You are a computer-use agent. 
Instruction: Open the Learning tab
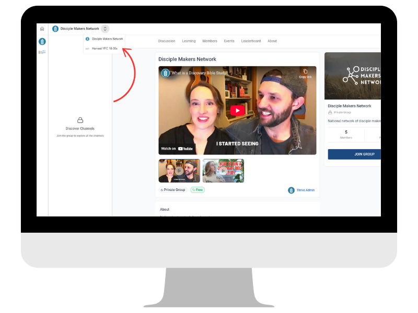point(189,41)
